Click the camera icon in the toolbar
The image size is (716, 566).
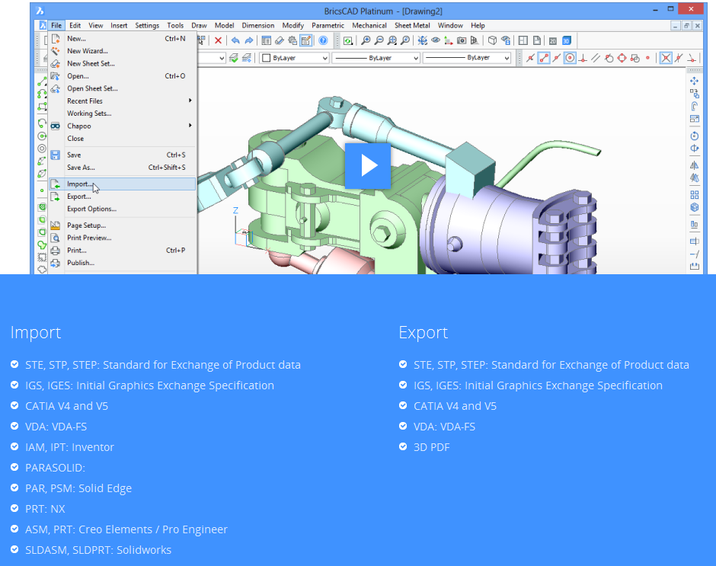point(462,40)
